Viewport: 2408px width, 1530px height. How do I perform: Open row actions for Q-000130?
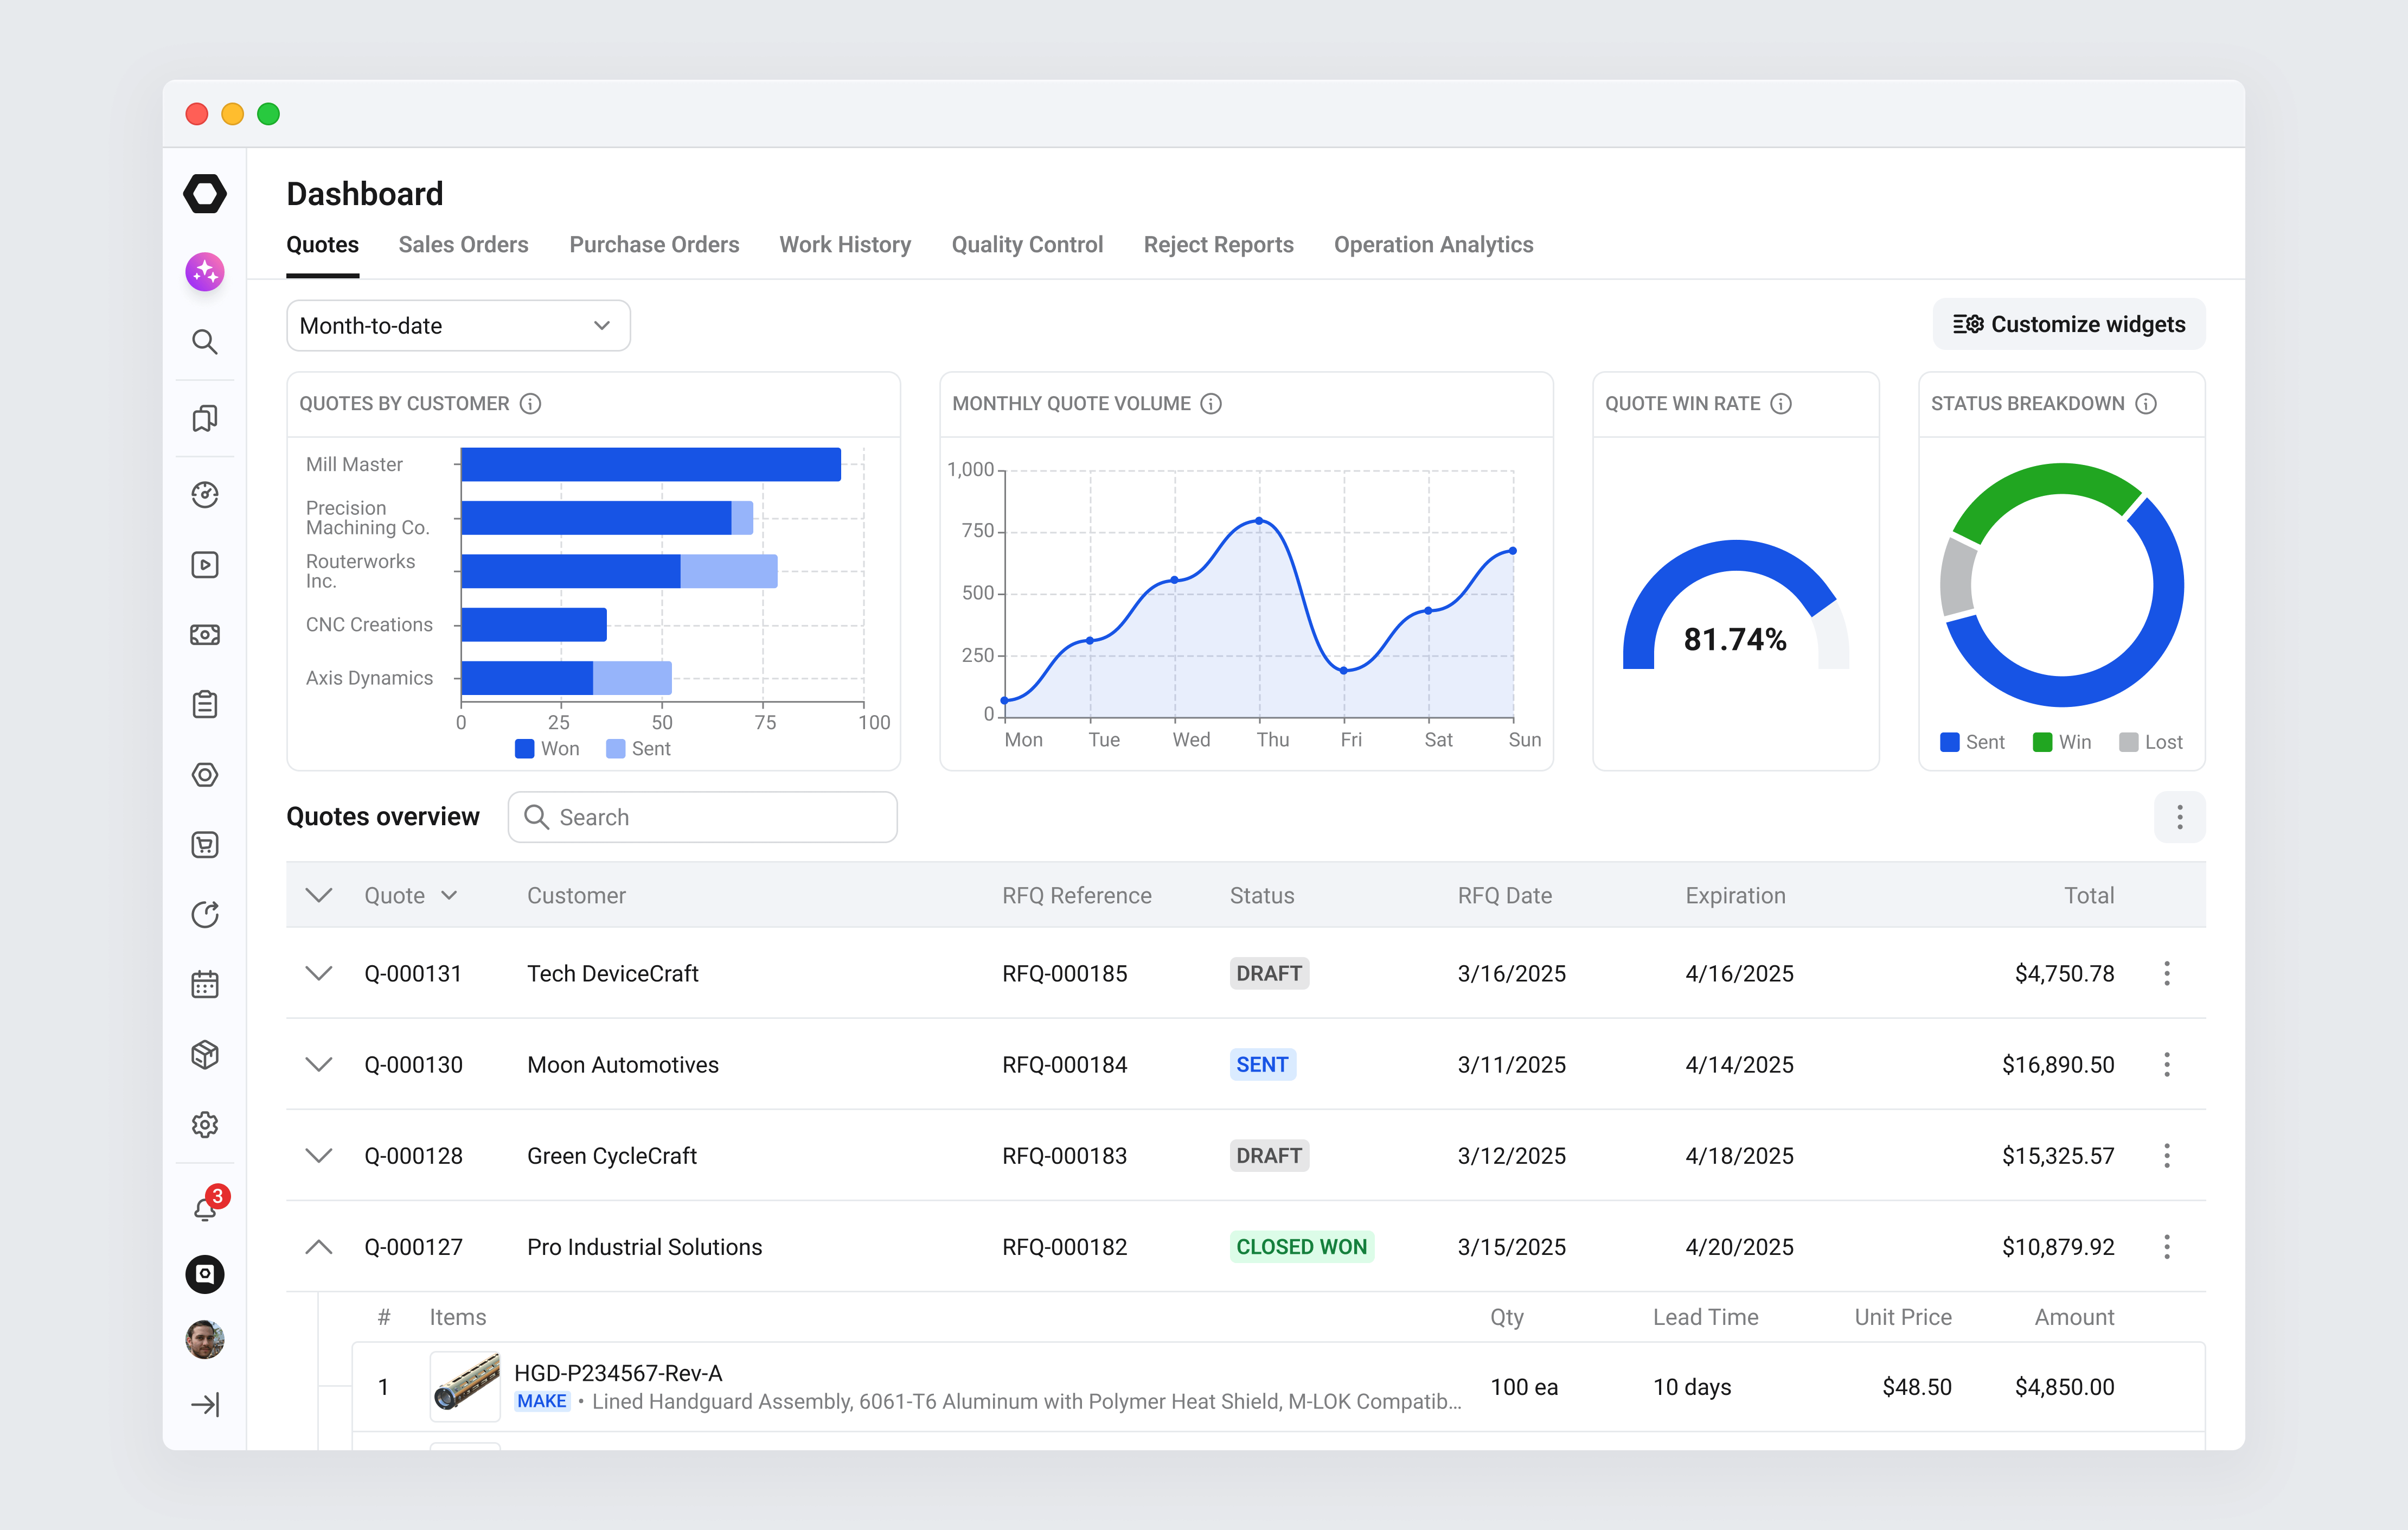2167,1064
